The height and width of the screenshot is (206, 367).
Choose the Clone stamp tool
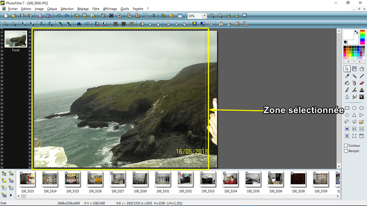[x=361, y=90]
